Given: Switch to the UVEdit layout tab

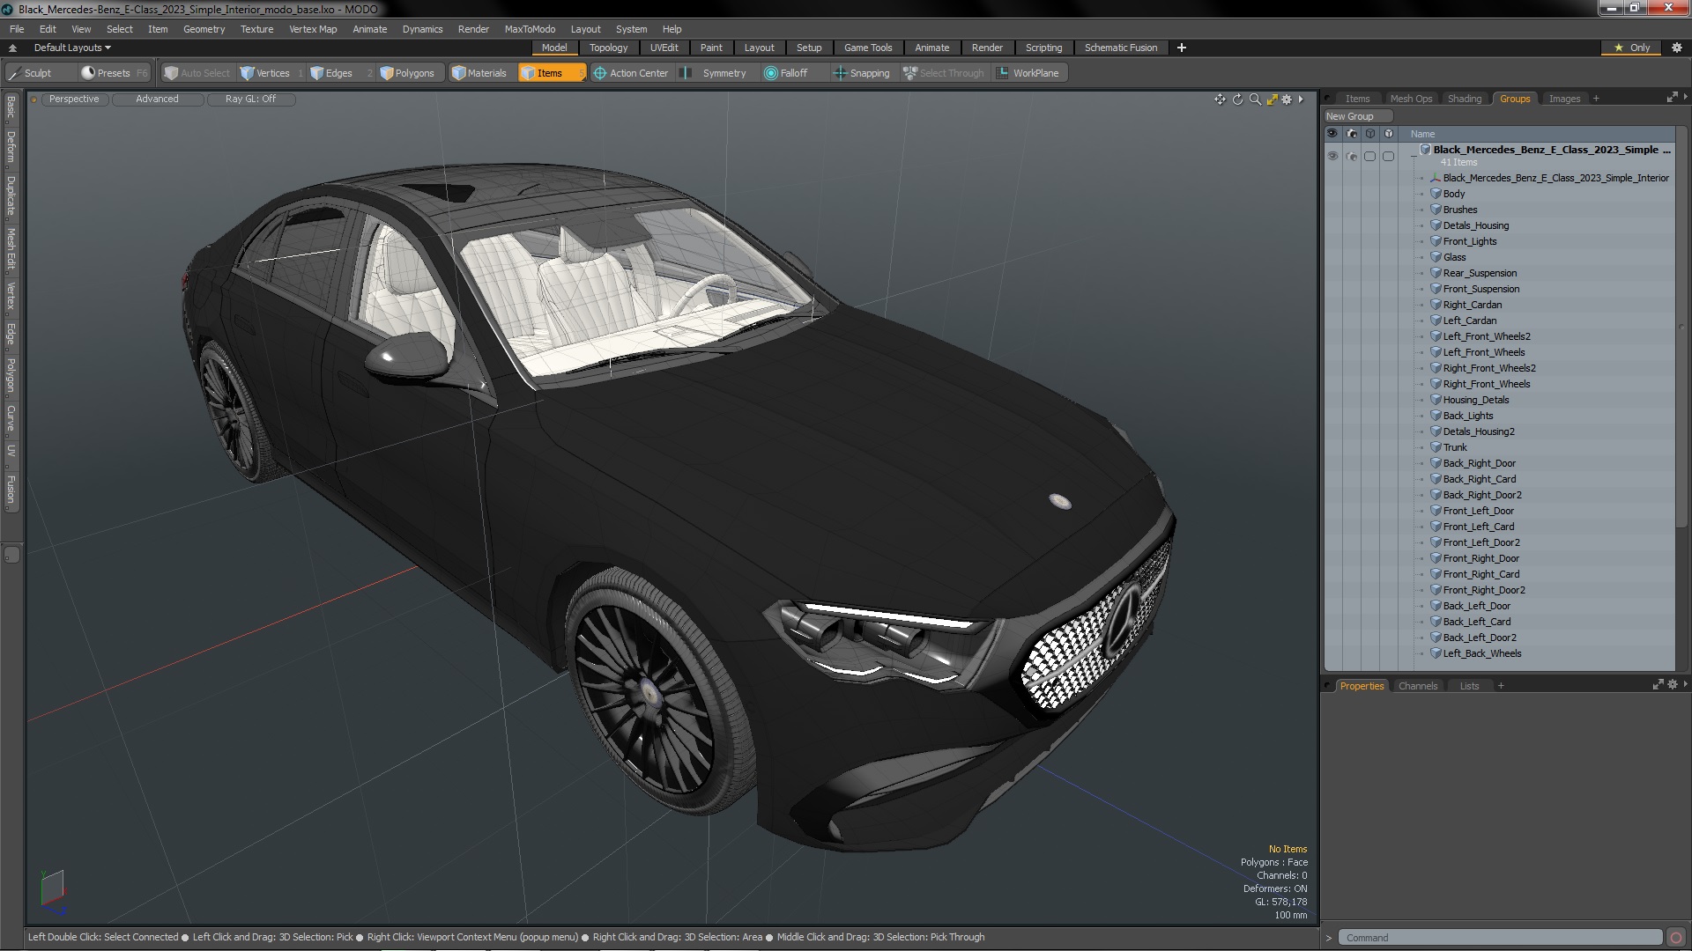Looking at the screenshot, I should (664, 48).
